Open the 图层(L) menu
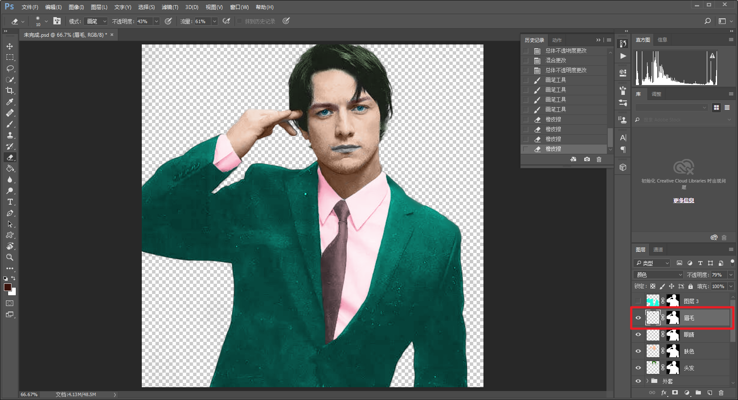Viewport: 738px width, 400px height. click(x=99, y=7)
